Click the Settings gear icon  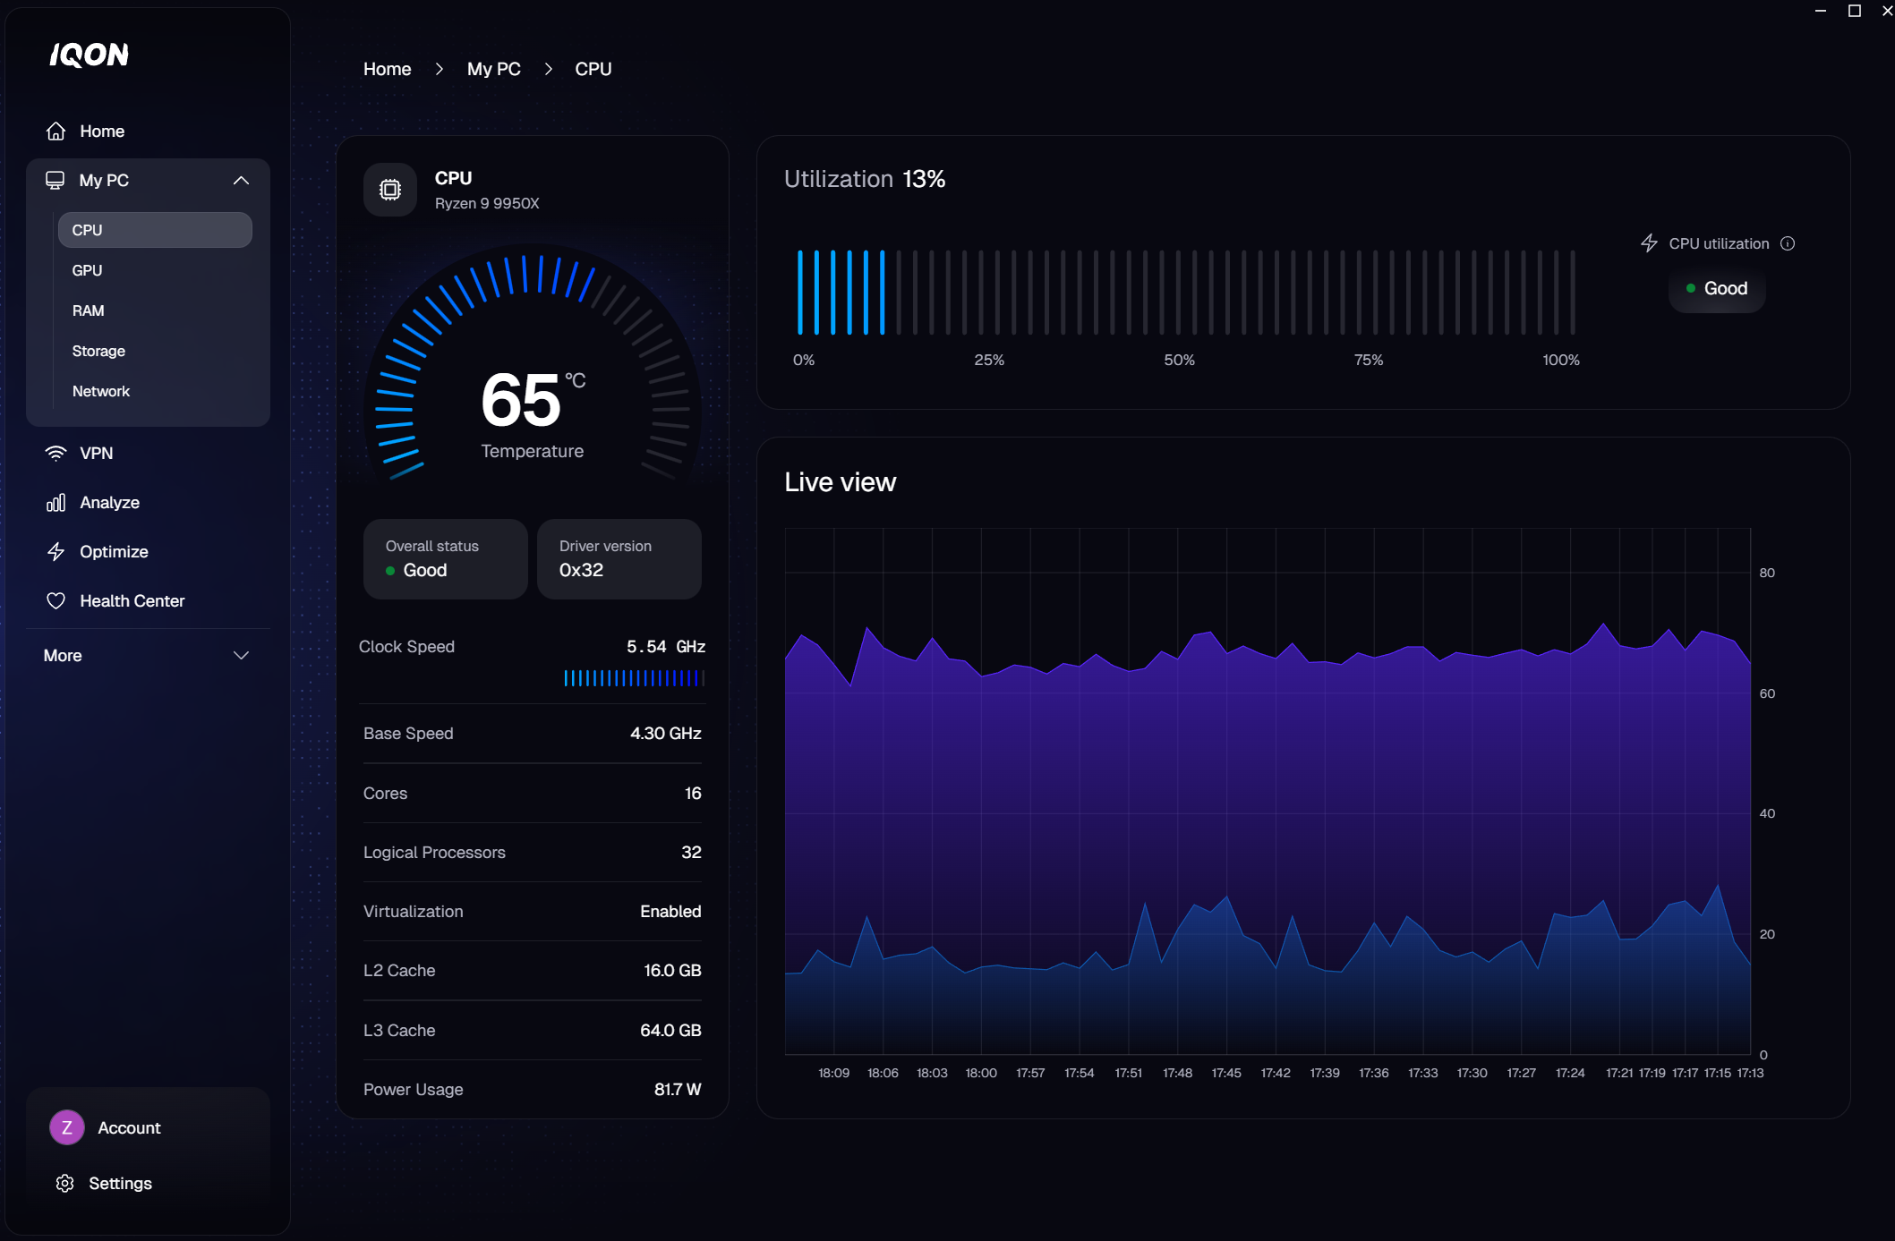[x=65, y=1184]
